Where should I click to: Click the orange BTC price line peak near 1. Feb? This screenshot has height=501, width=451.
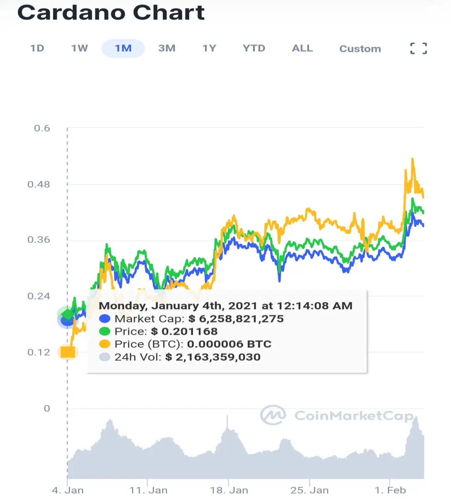click(413, 159)
